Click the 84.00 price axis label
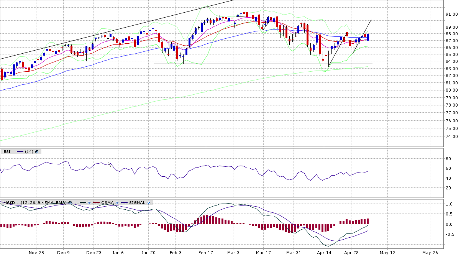 point(453,61)
